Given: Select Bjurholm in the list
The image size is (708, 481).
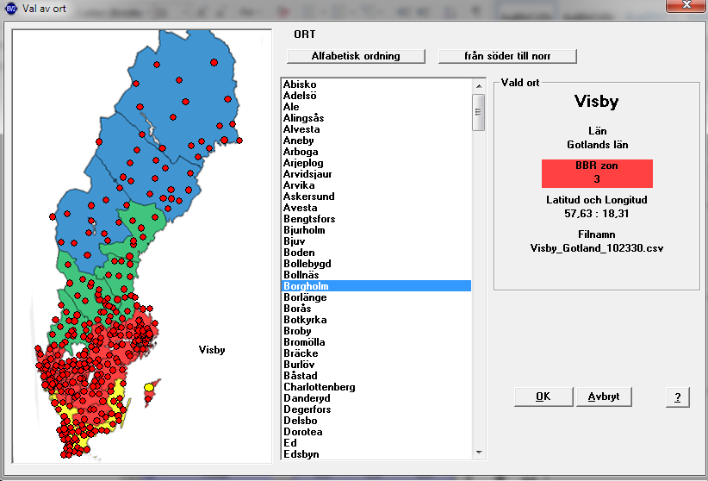Looking at the screenshot, I should pyautogui.click(x=376, y=230).
